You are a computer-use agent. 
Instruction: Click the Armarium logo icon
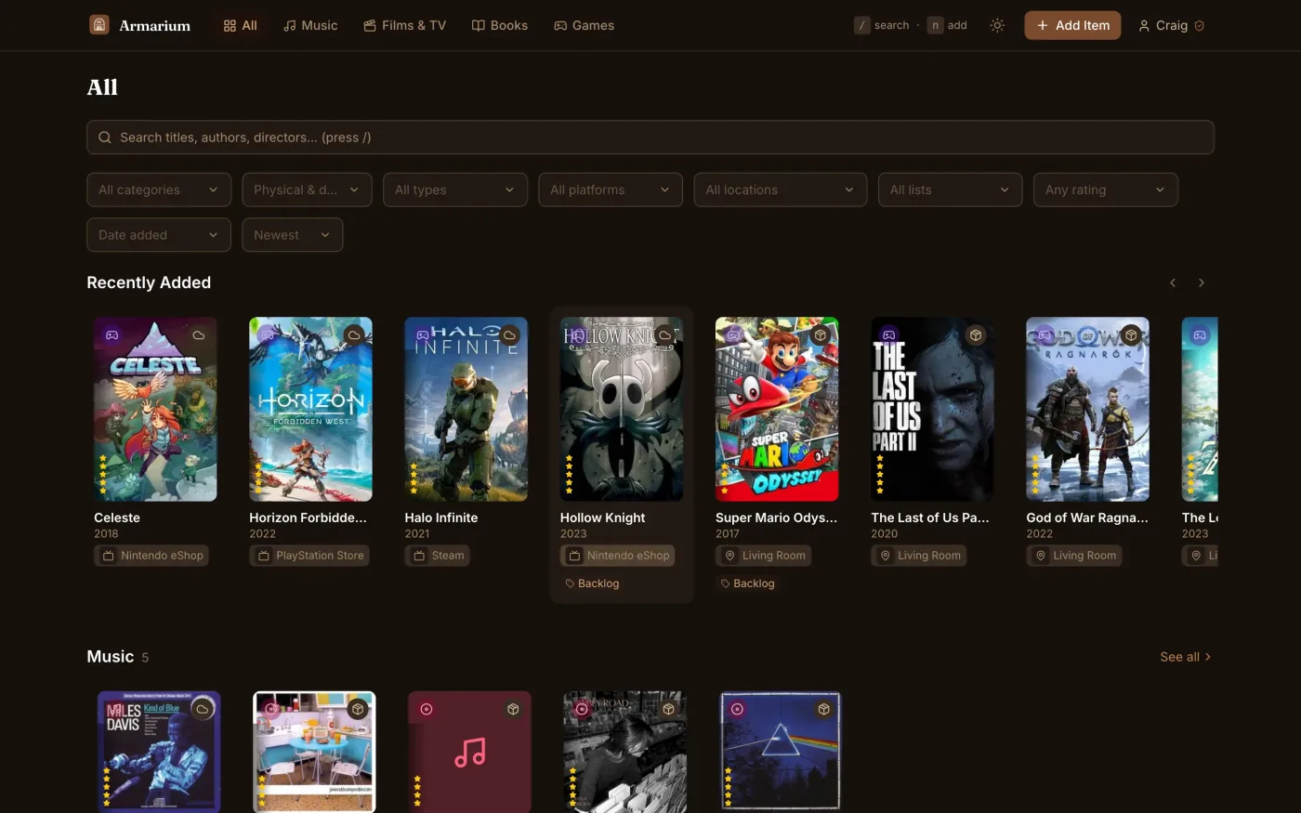coord(99,25)
